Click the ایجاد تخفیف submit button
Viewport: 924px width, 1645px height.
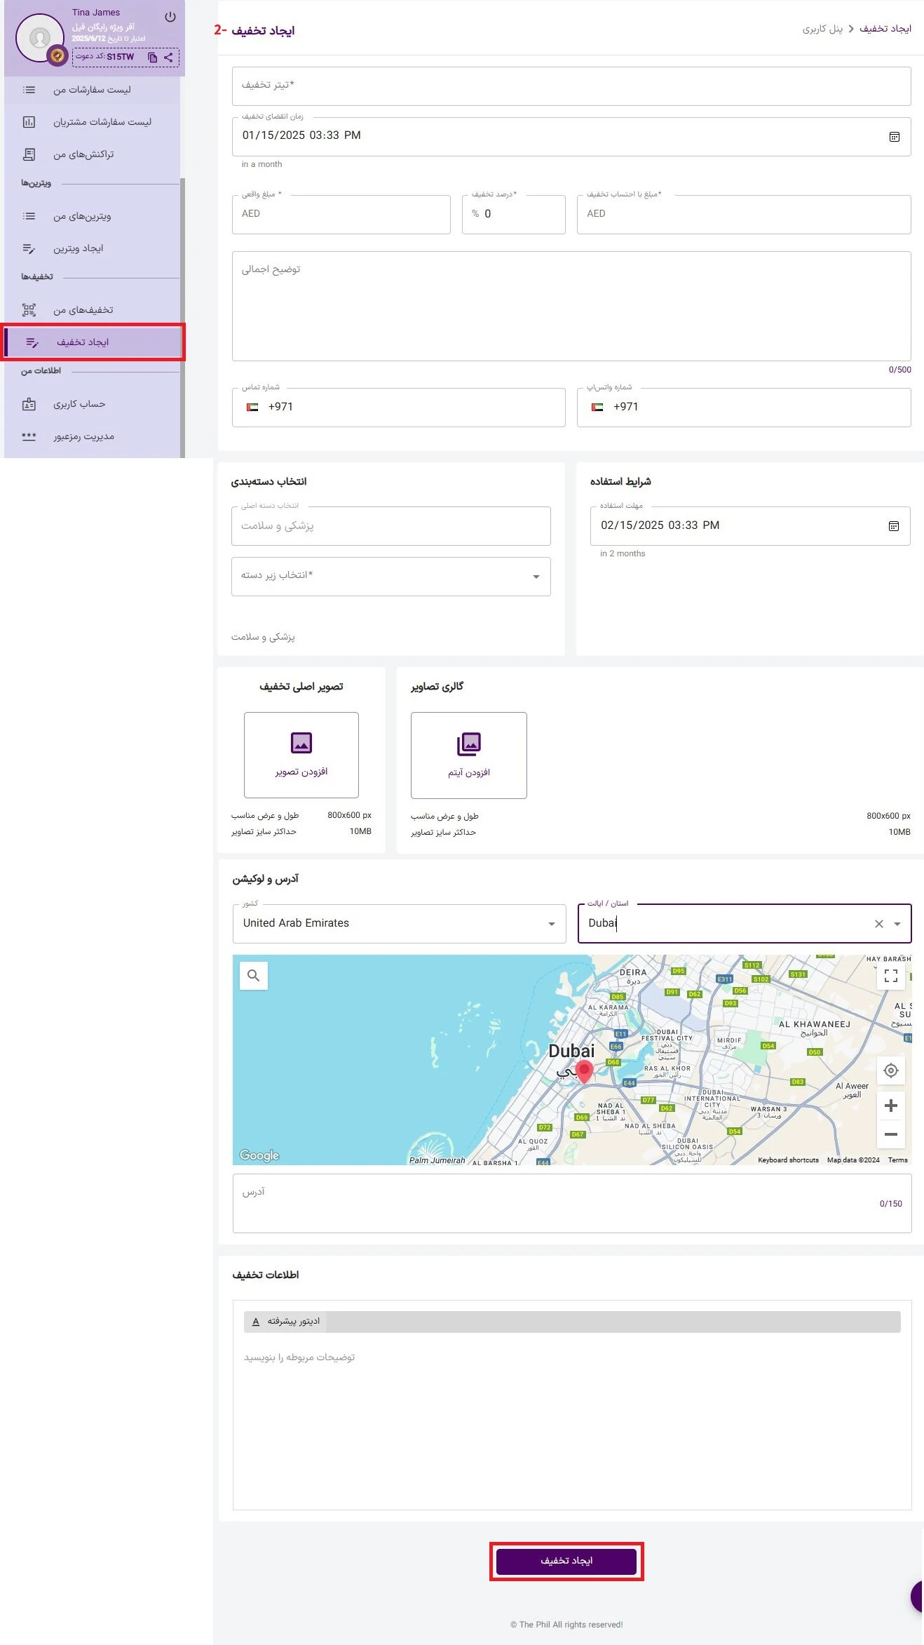coord(566,1561)
